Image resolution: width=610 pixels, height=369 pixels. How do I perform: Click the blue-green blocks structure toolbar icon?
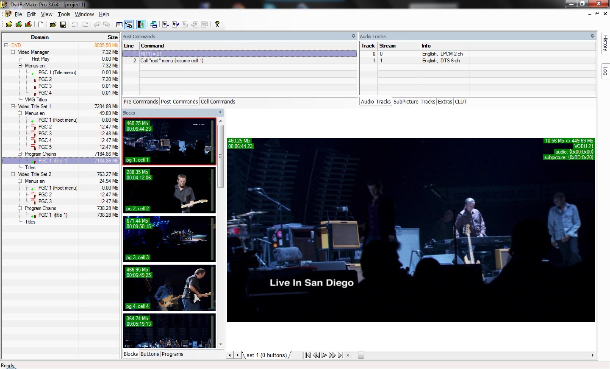[153, 25]
